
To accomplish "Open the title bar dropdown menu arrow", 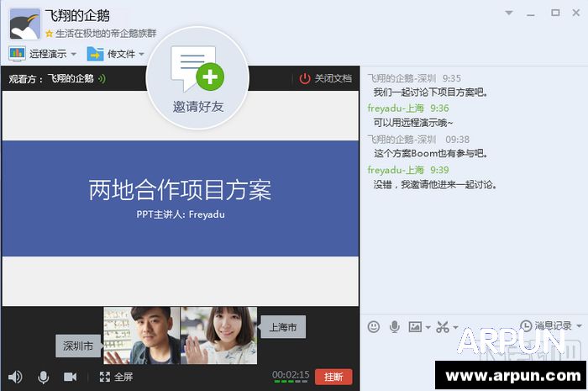I will point(509,13).
